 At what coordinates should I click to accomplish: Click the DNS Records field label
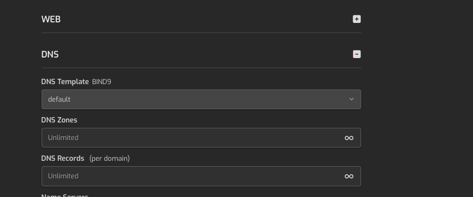(x=63, y=158)
